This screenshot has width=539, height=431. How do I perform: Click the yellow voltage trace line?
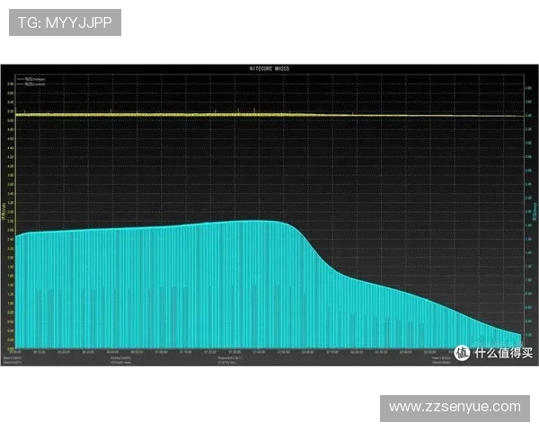tap(269, 115)
